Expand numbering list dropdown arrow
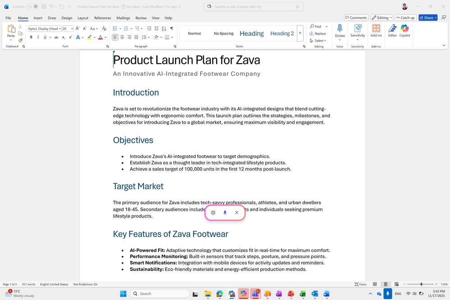 (131, 29)
